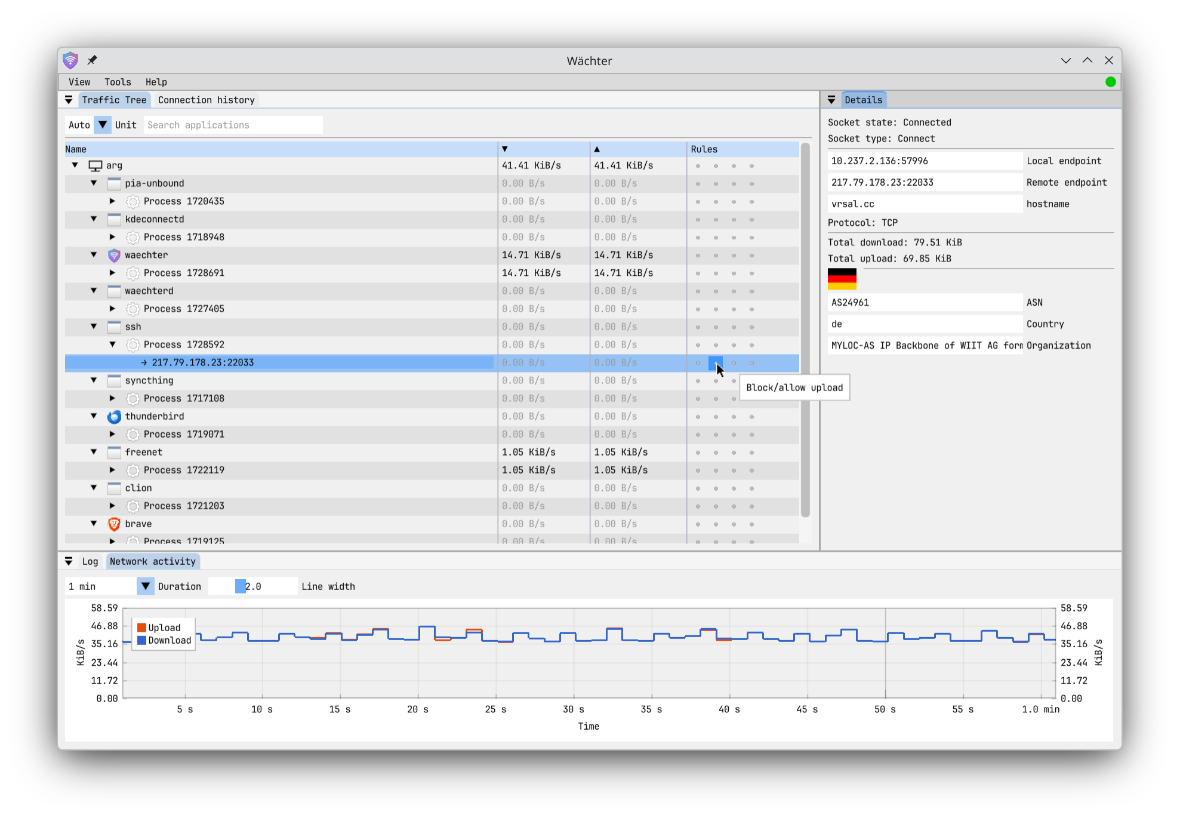The image size is (1180, 818).
Task: Toggle last rule dot on the waechter row
Action: [751, 256]
